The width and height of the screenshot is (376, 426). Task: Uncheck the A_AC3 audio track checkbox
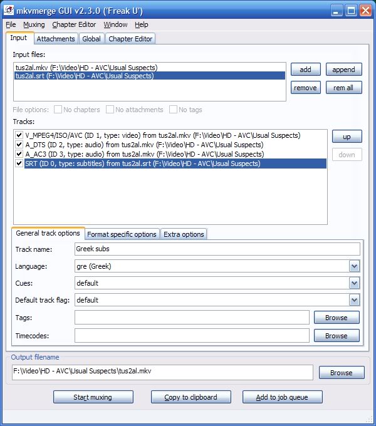point(19,154)
